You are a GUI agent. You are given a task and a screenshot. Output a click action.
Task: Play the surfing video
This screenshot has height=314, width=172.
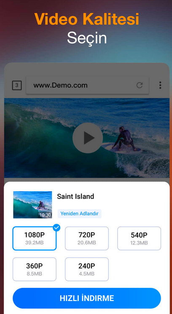[x=88, y=138]
